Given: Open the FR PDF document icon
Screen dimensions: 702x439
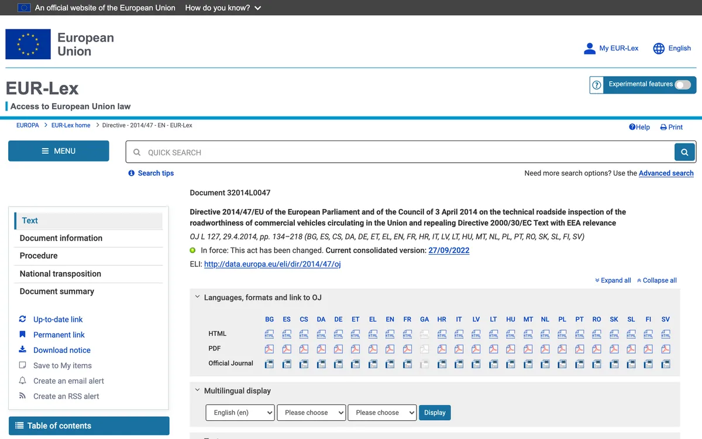Looking at the screenshot, I should coord(407,349).
